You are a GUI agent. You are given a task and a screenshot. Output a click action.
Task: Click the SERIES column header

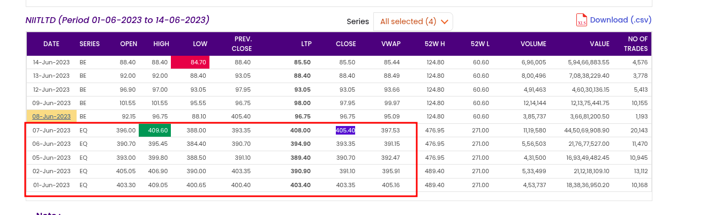pos(89,44)
